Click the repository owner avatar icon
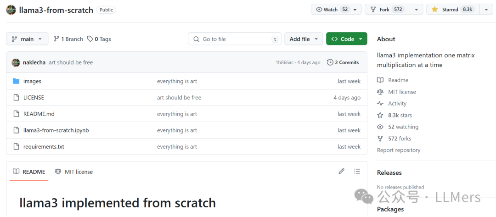496x217 pixels. [x=11, y=10]
